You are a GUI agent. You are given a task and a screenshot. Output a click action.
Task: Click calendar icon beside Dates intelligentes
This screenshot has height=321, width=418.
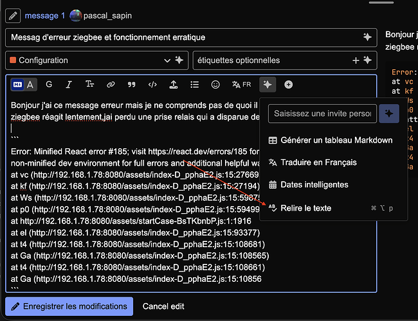(x=273, y=185)
